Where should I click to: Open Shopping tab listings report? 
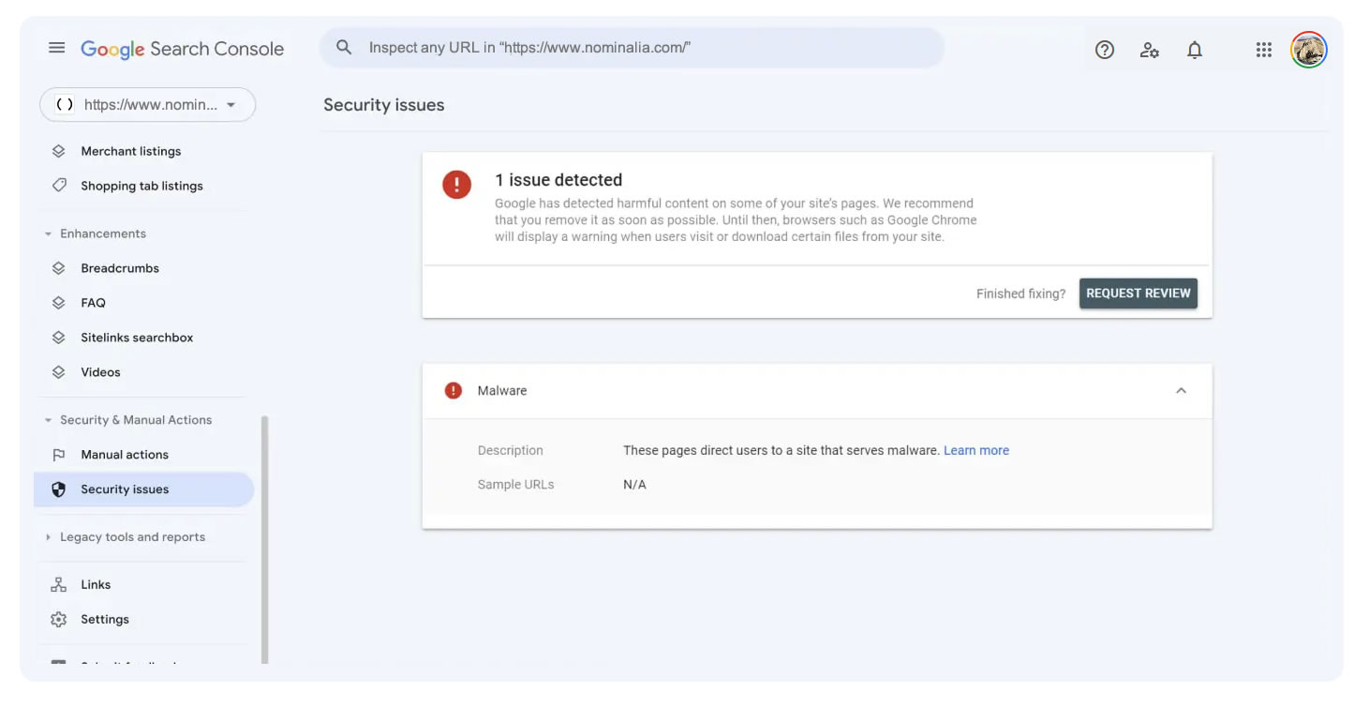click(x=143, y=186)
